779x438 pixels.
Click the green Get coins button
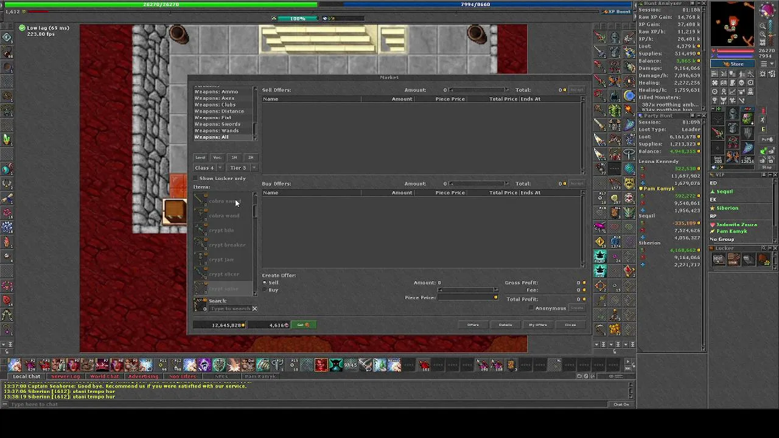(x=303, y=325)
